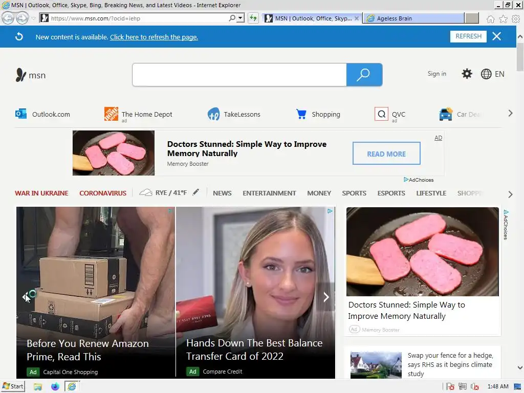This screenshot has height=393, width=524.
Task: Click the AD label on banner
Action: pos(438,138)
